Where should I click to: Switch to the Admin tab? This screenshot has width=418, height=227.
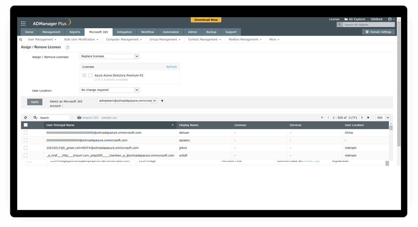tap(193, 32)
